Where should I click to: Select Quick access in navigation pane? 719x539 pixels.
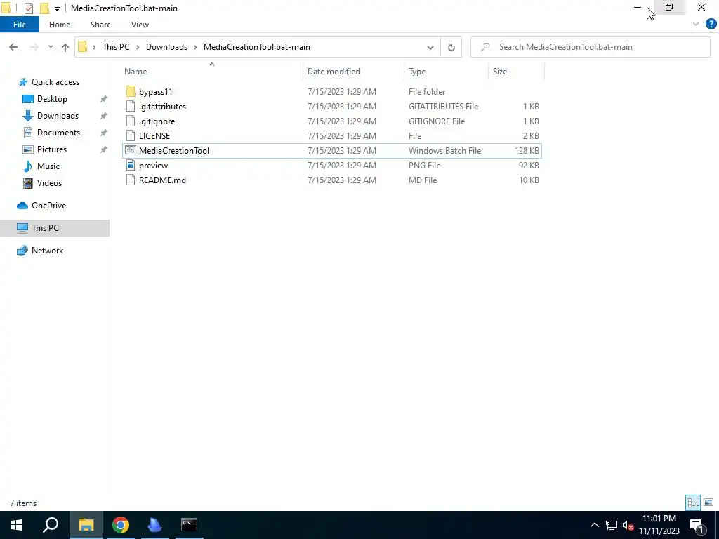pos(55,82)
